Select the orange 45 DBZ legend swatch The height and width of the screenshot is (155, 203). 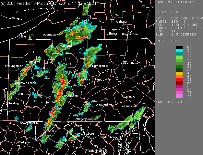[x=179, y=77]
